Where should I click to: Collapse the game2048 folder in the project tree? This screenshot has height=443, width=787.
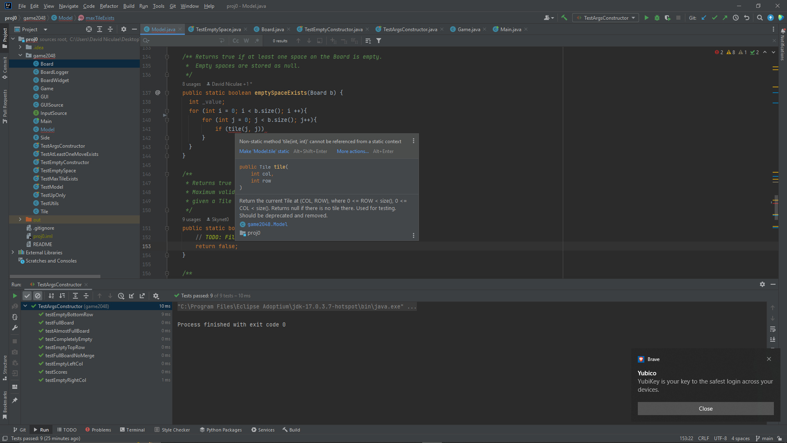pos(20,55)
